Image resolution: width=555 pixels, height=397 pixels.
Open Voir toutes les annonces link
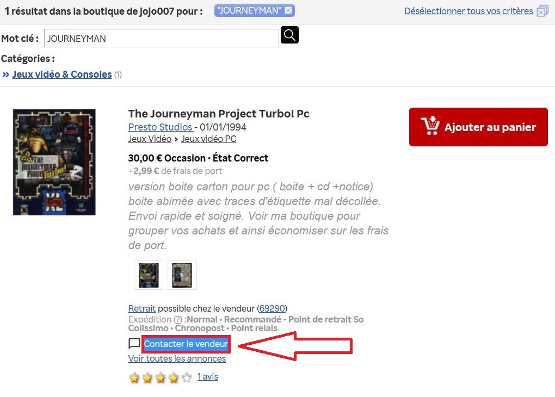pyautogui.click(x=177, y=358)
